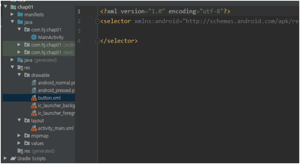Select MainActivity in project tree

coord(51,37)
